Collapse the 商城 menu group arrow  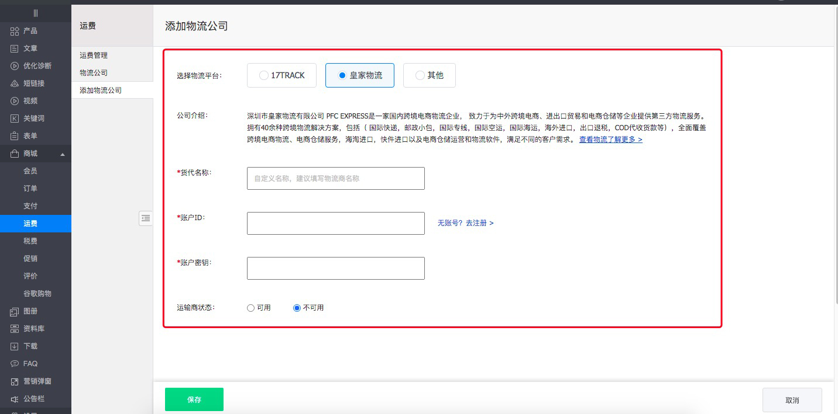coord(63,154)
